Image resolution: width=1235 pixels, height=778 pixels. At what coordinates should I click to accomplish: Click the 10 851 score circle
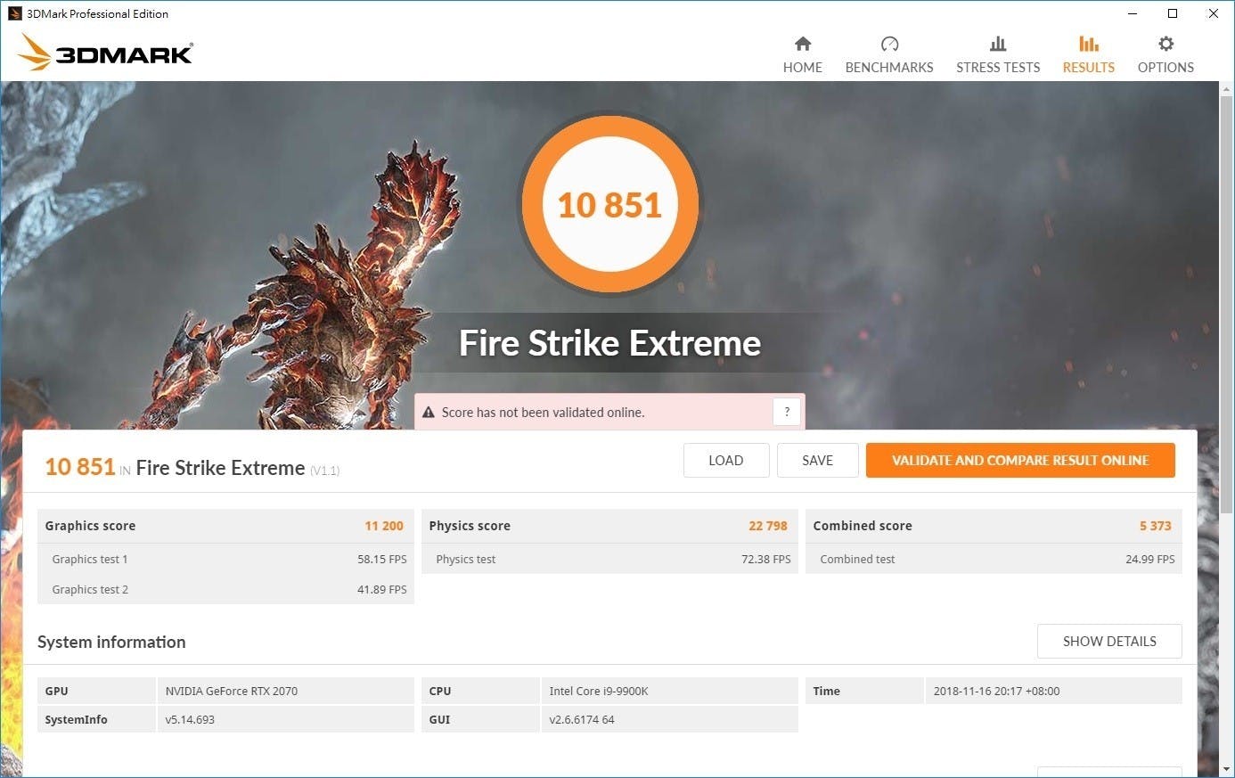[609, 205]
